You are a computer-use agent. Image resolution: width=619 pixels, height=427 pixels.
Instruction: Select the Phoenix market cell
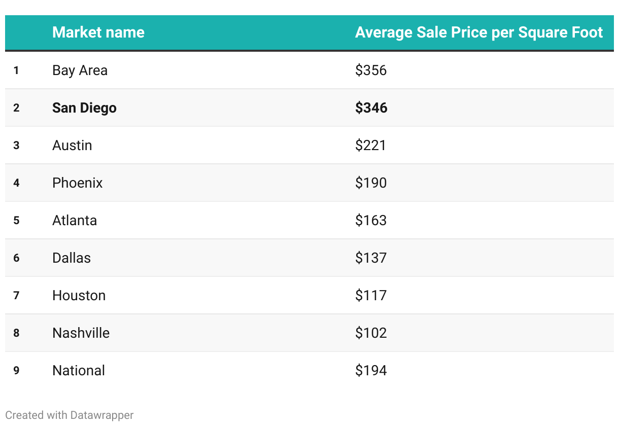pos(77,183)
